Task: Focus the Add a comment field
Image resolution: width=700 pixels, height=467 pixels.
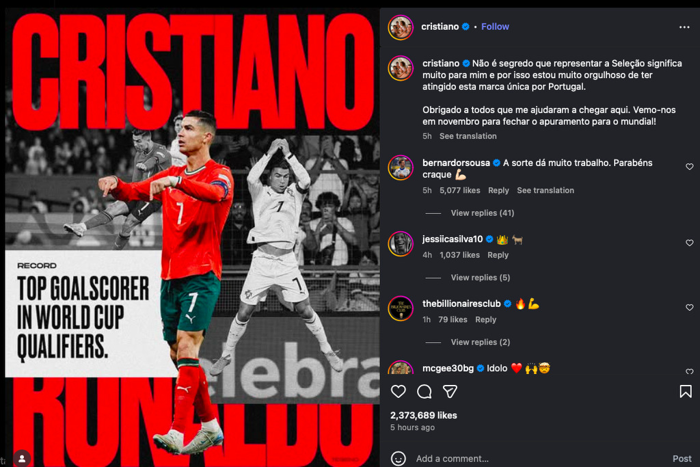Action: point(540,459)
